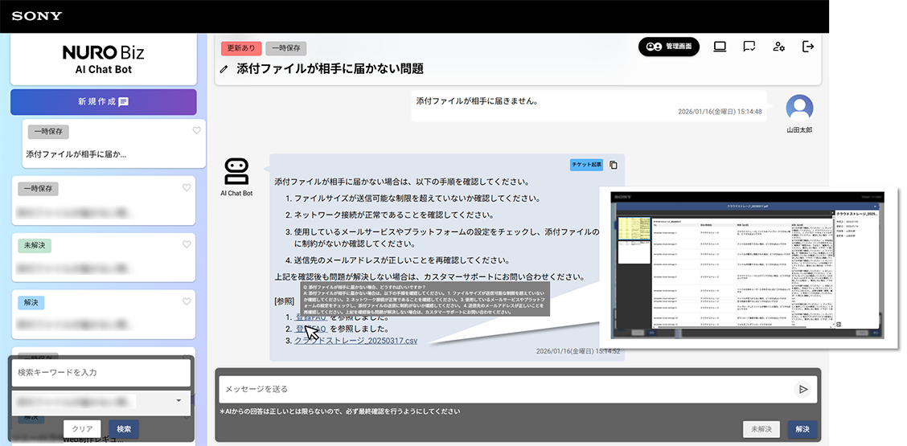Click the AI Chat Bot robot icon
Viewport: 907px width, 446px height.
(x=236, y=172)
